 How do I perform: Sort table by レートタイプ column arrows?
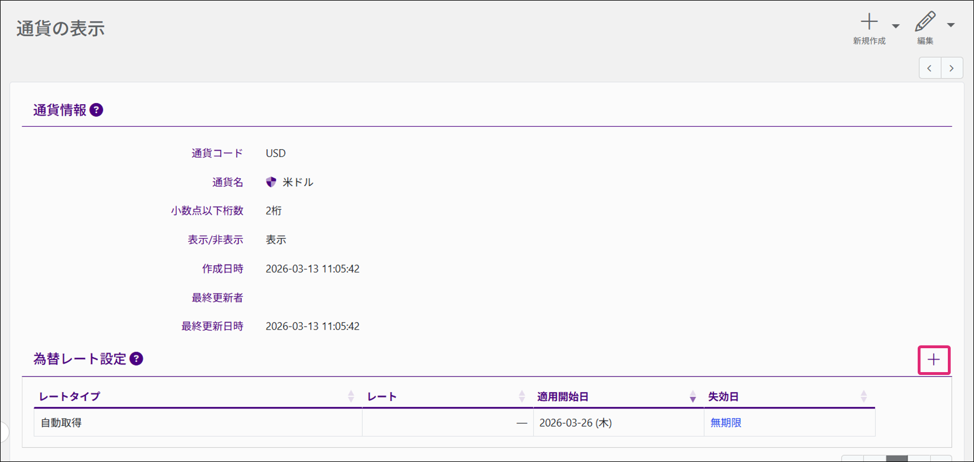point(350,397)
